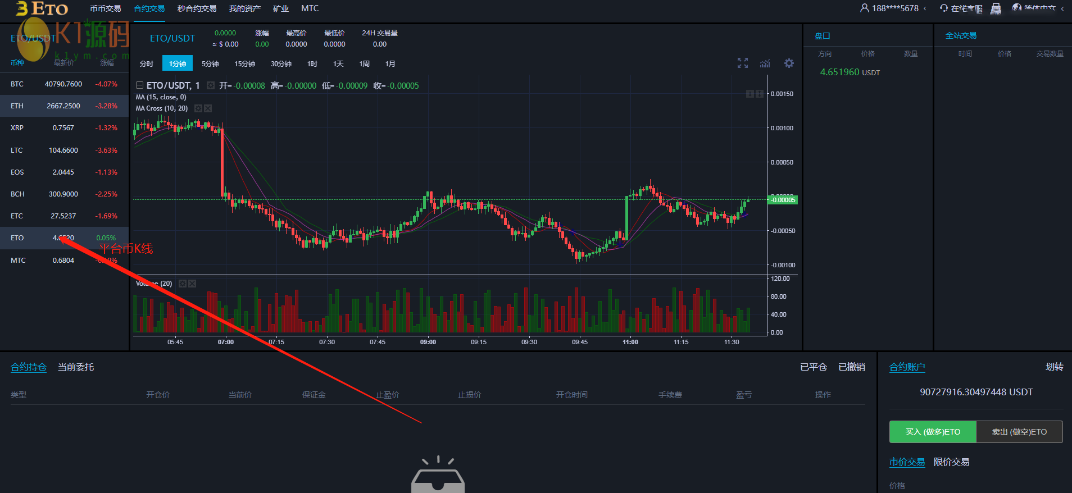This screenshot has height=493, width=1072.
Task: Click 卖出 (做空)ETO button
Action: (1020, 432)
